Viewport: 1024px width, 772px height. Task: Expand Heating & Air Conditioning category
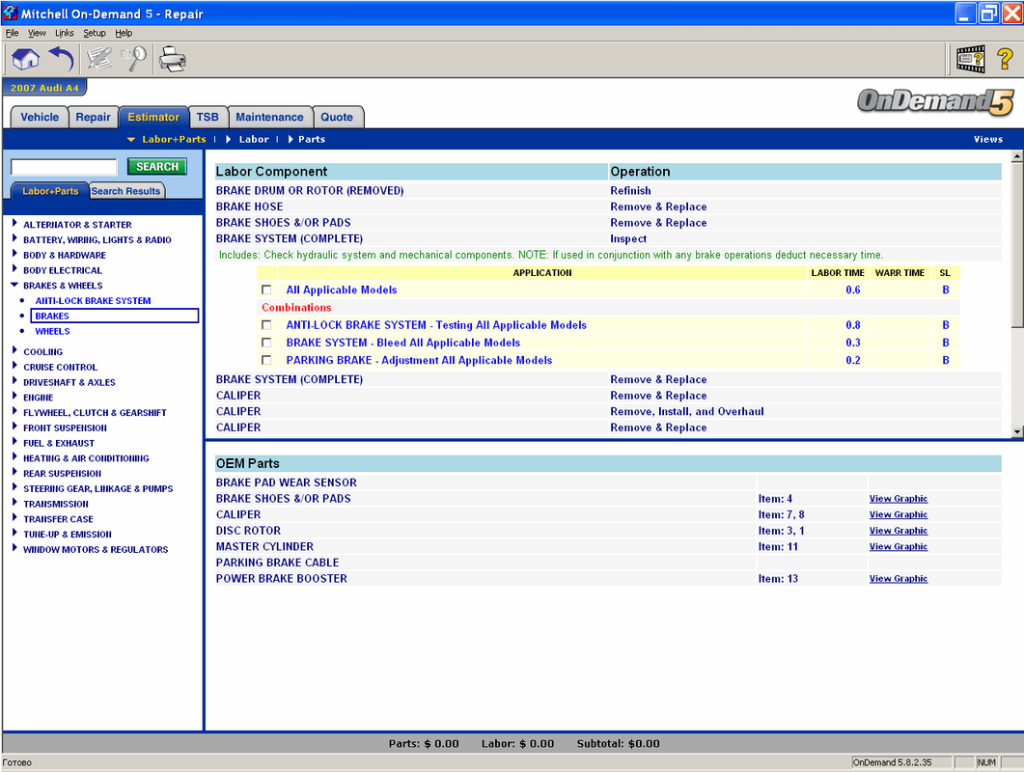[14, 457]
